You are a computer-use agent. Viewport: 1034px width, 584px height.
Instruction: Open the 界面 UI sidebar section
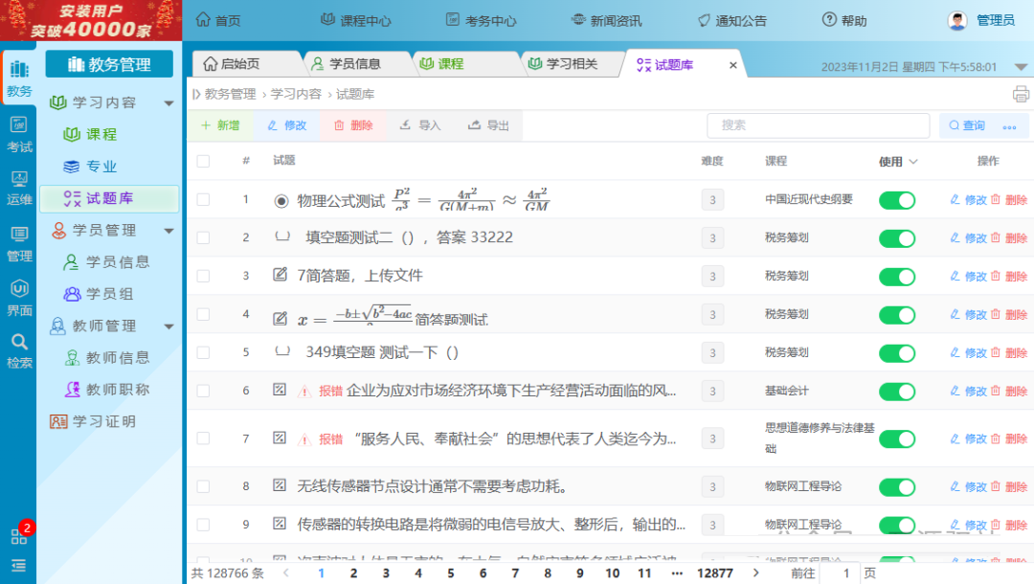tap(19, 297)
